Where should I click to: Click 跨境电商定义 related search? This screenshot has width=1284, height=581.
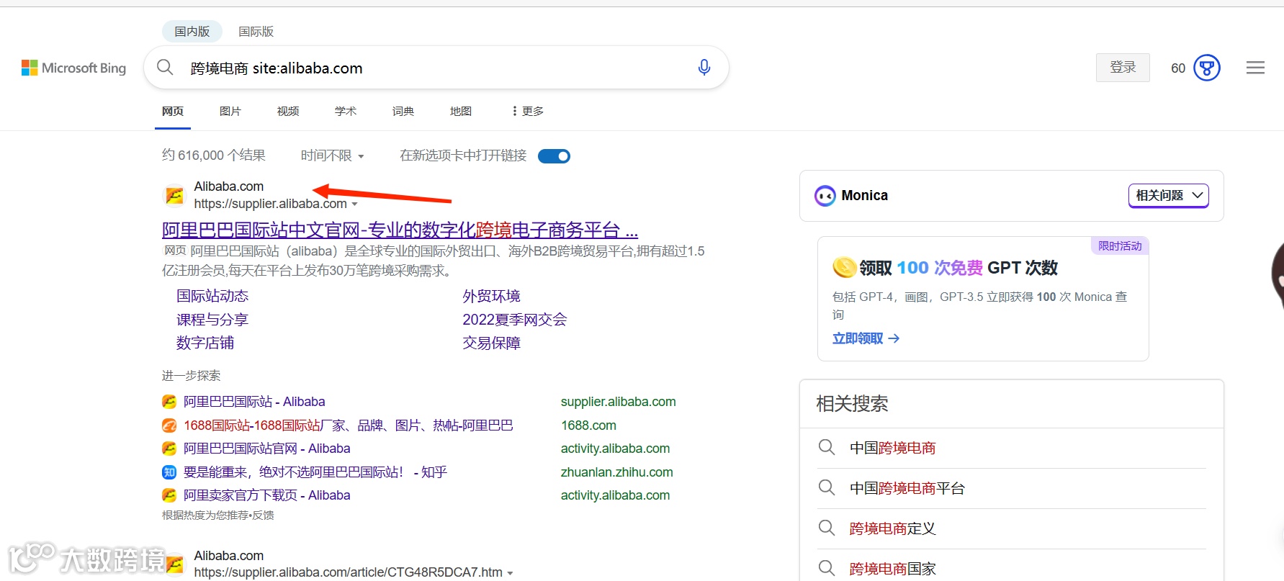(x=893, y=528)
